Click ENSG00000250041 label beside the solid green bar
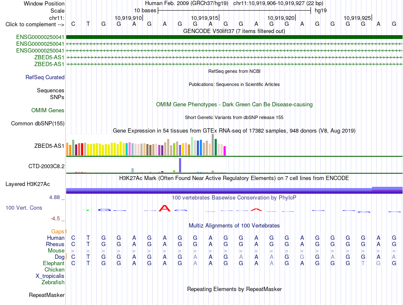 pyautogui.click(x=40, y=37)
